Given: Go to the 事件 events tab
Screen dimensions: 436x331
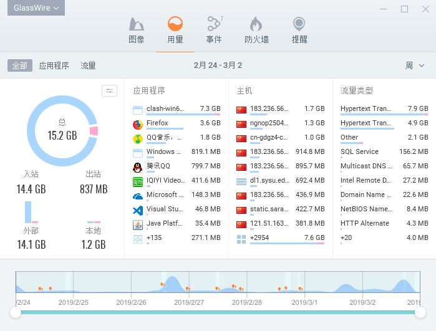Looking at the screenshot, I should click(x=214, y=31).
